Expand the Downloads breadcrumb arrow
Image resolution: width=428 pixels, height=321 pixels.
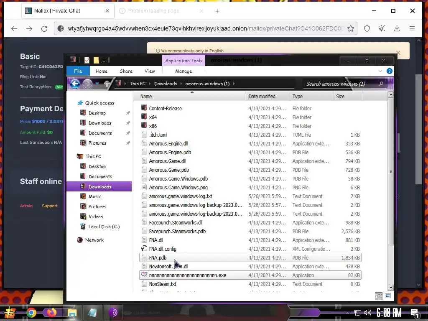(x=181, y=84)
